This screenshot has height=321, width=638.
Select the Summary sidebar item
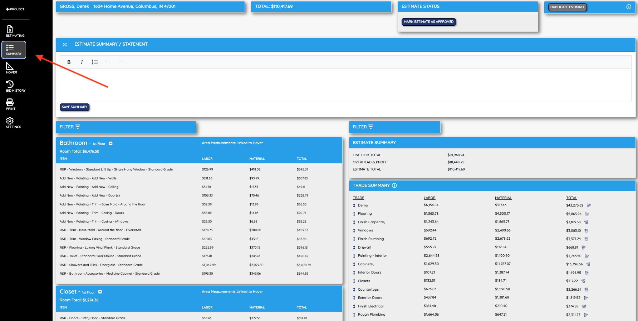pyautogui.click(x=14, y=50)
